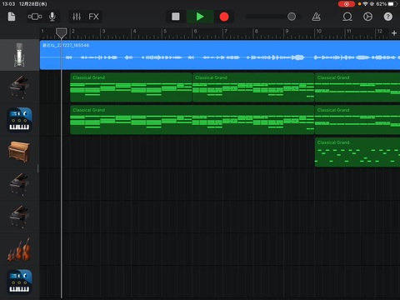Viewport: 400px width, 300px height.
Task: Select first Classical Grand region on track two
Action: point(131,87)
